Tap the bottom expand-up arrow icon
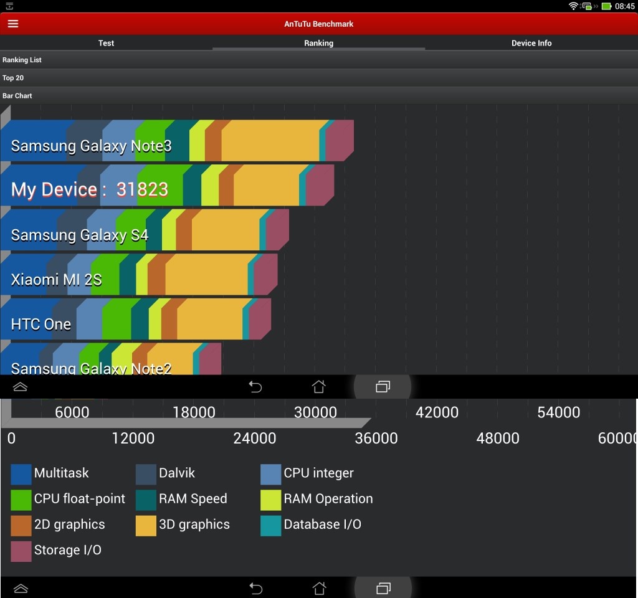The width and height of the screenshot is (638, 598). click(21, 588)
